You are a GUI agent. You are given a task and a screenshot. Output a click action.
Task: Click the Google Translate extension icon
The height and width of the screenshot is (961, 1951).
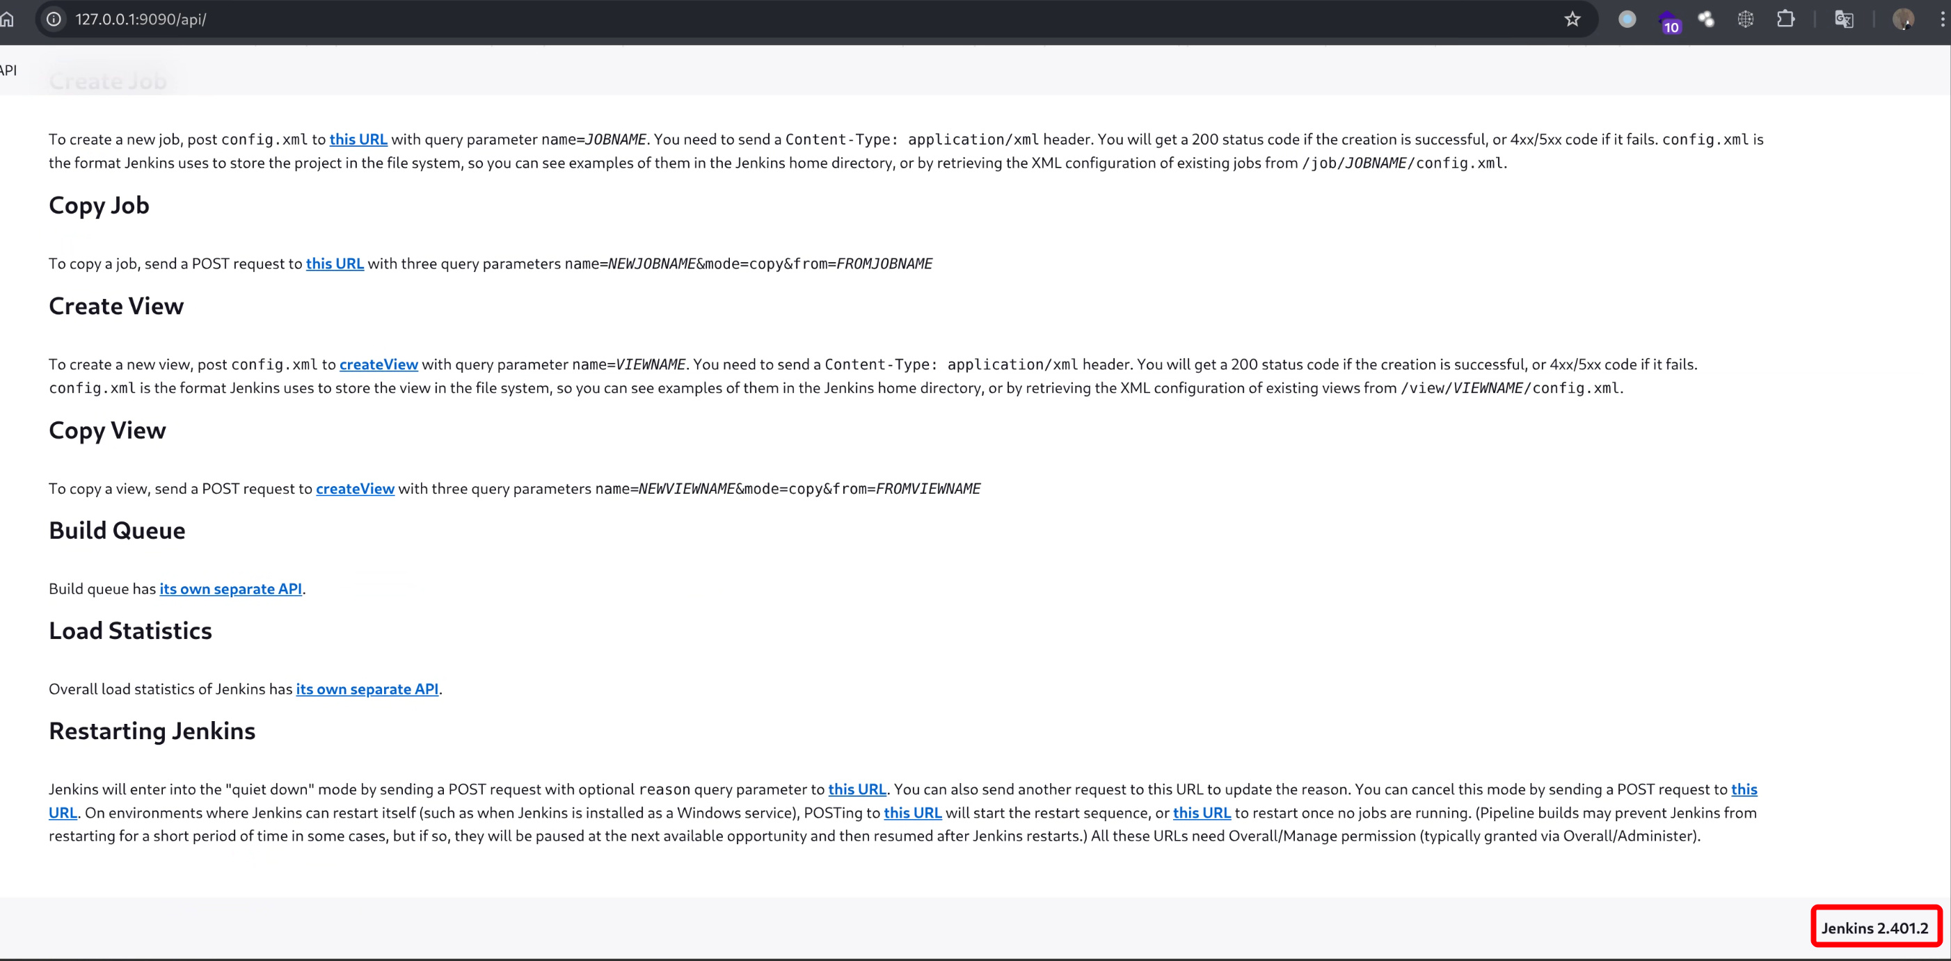1843,19
